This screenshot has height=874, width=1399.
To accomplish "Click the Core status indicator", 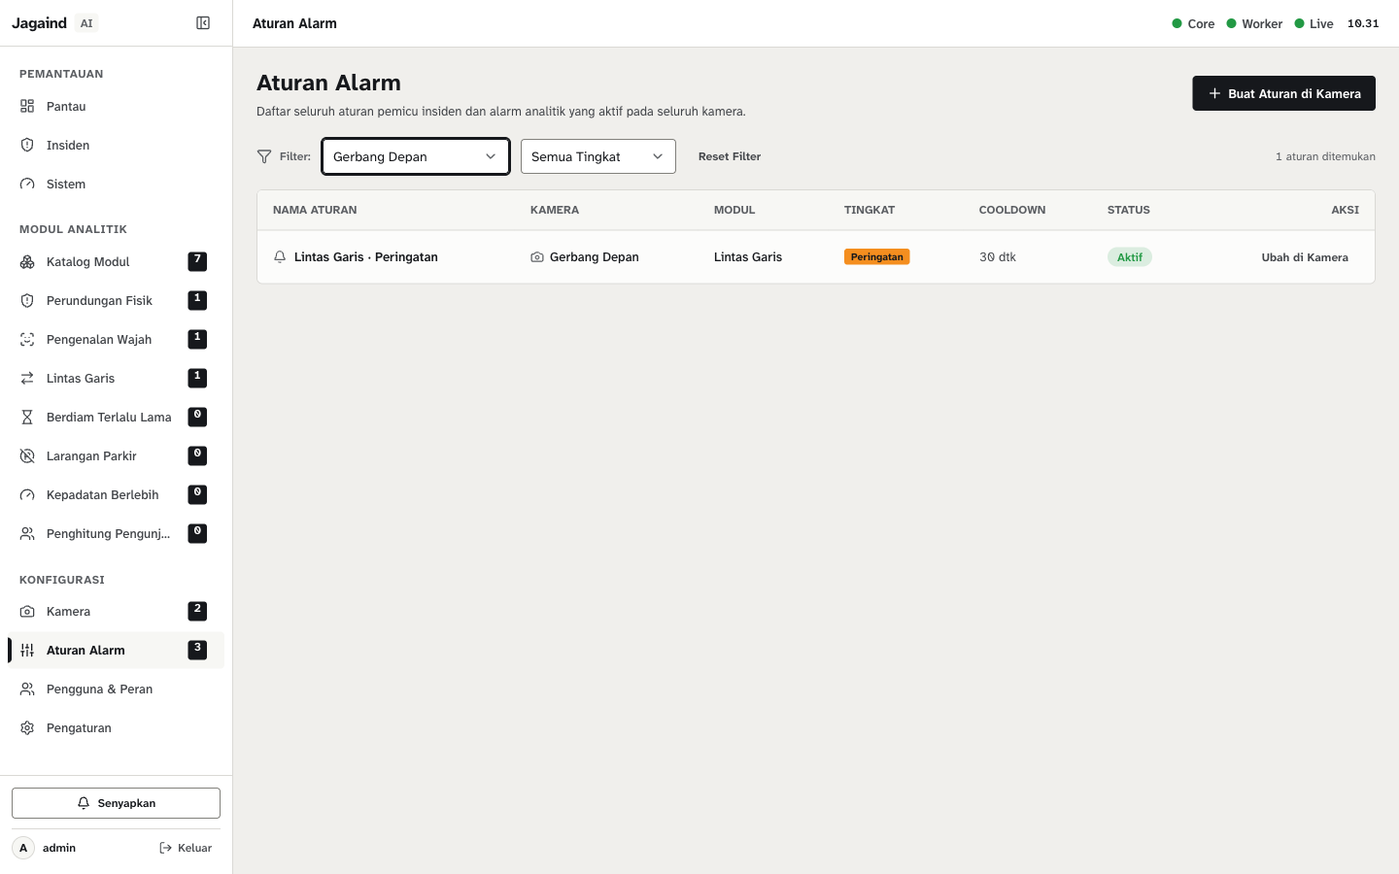I will [1193, 23].
